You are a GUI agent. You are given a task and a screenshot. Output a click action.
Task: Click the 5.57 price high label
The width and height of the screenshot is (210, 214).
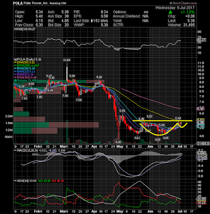[x=150, y=117]
